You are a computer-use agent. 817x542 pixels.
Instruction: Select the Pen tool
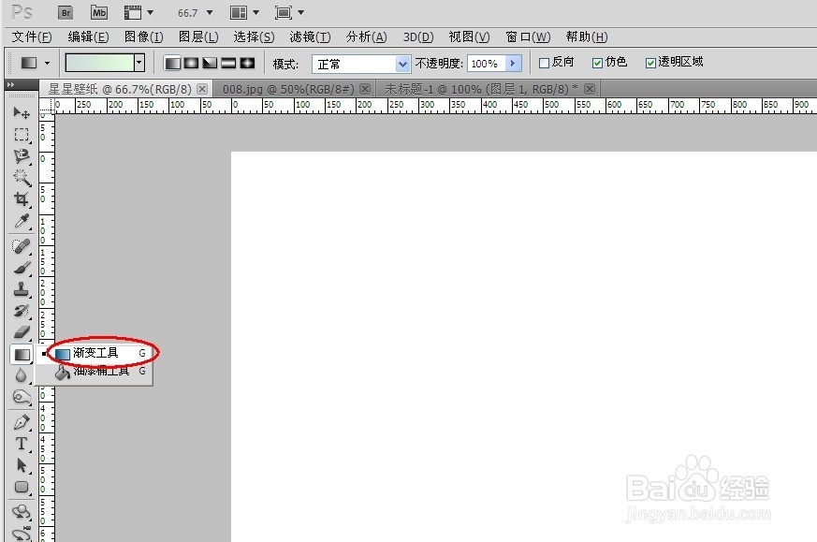coord(22,422)
